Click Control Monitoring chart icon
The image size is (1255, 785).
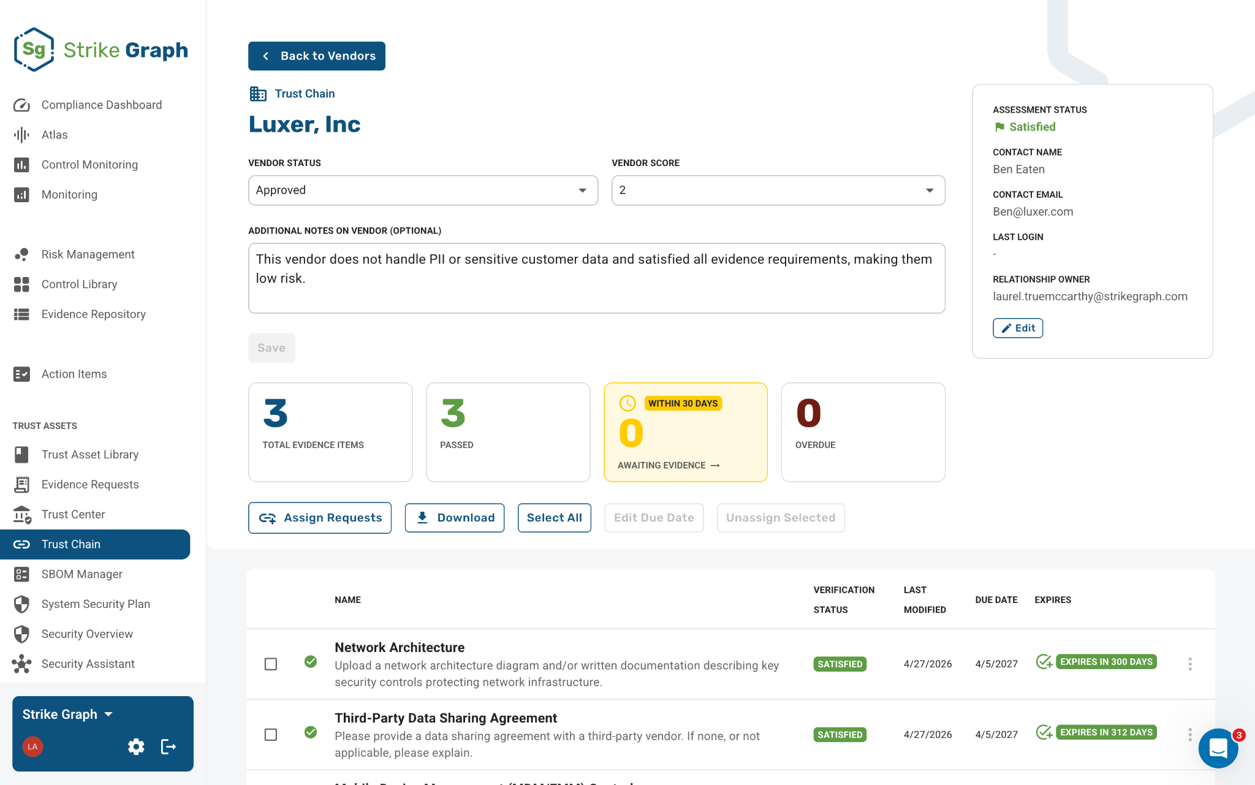pyautogui.click(x=21, y=165)
